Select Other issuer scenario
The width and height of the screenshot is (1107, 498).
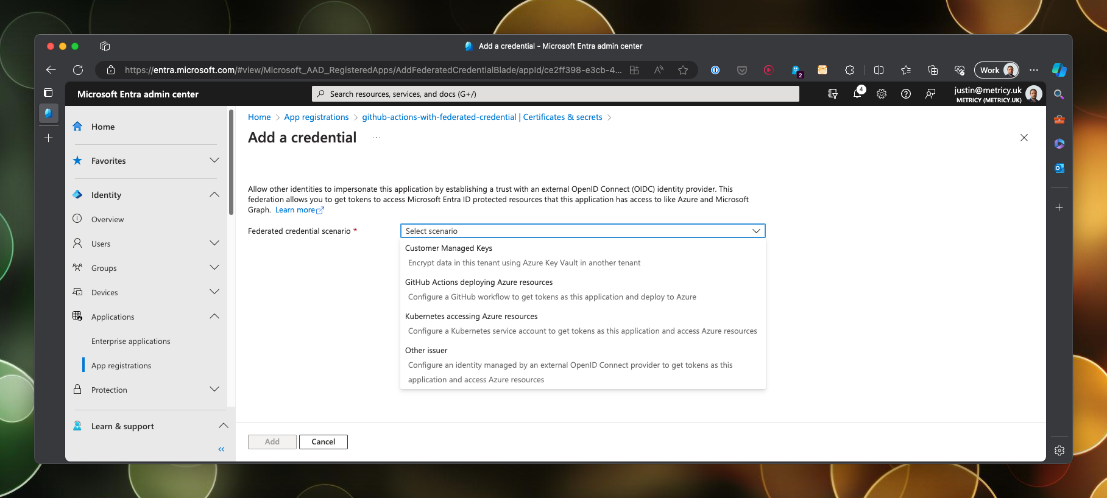click(x=583, y=365)
